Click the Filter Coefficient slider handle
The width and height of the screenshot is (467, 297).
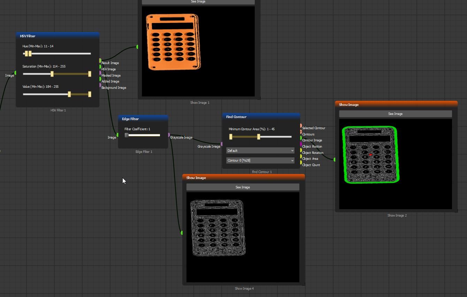click(127, 135)
